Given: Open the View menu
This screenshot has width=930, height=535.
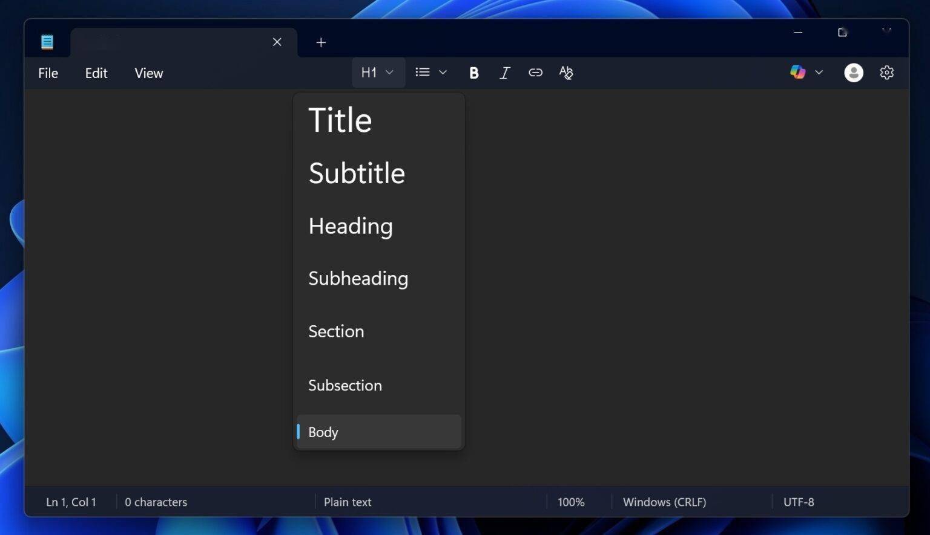Looking at the screenshot, I should tap(148, 73).
